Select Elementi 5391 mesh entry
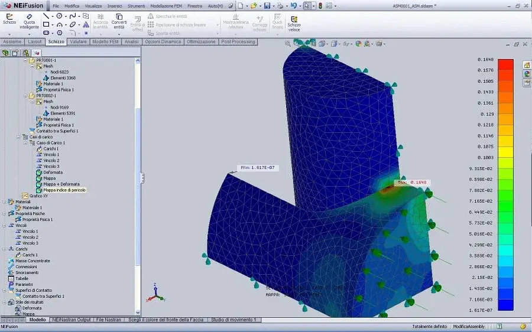Viewport: 532px width, 332px height. 63,113
